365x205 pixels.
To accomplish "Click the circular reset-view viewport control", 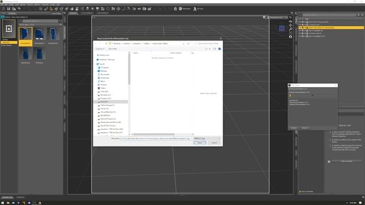I will (290, 36).
